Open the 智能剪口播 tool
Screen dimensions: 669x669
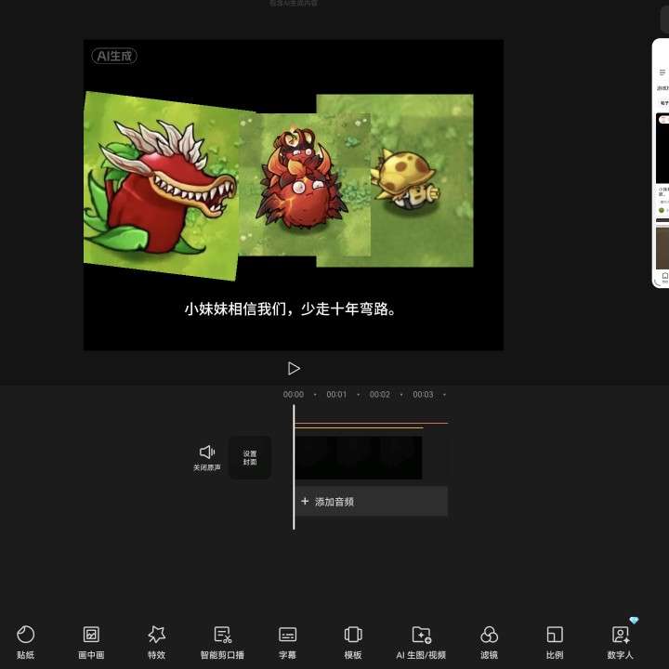click(x=222, y=642)
